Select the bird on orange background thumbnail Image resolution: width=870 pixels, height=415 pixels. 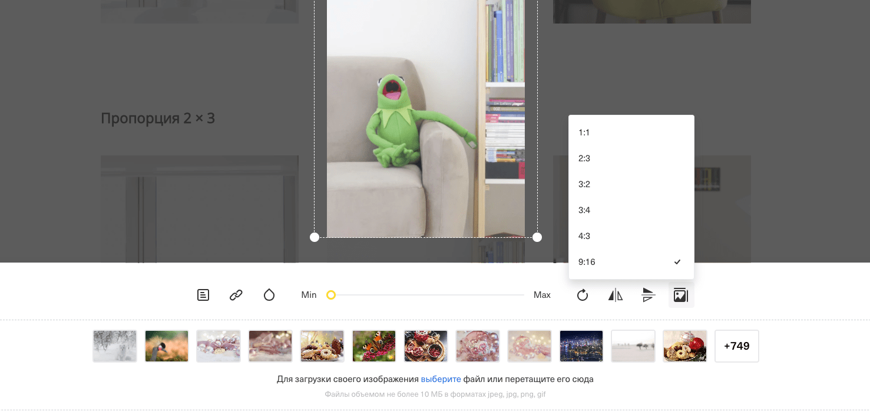[167, 346]
